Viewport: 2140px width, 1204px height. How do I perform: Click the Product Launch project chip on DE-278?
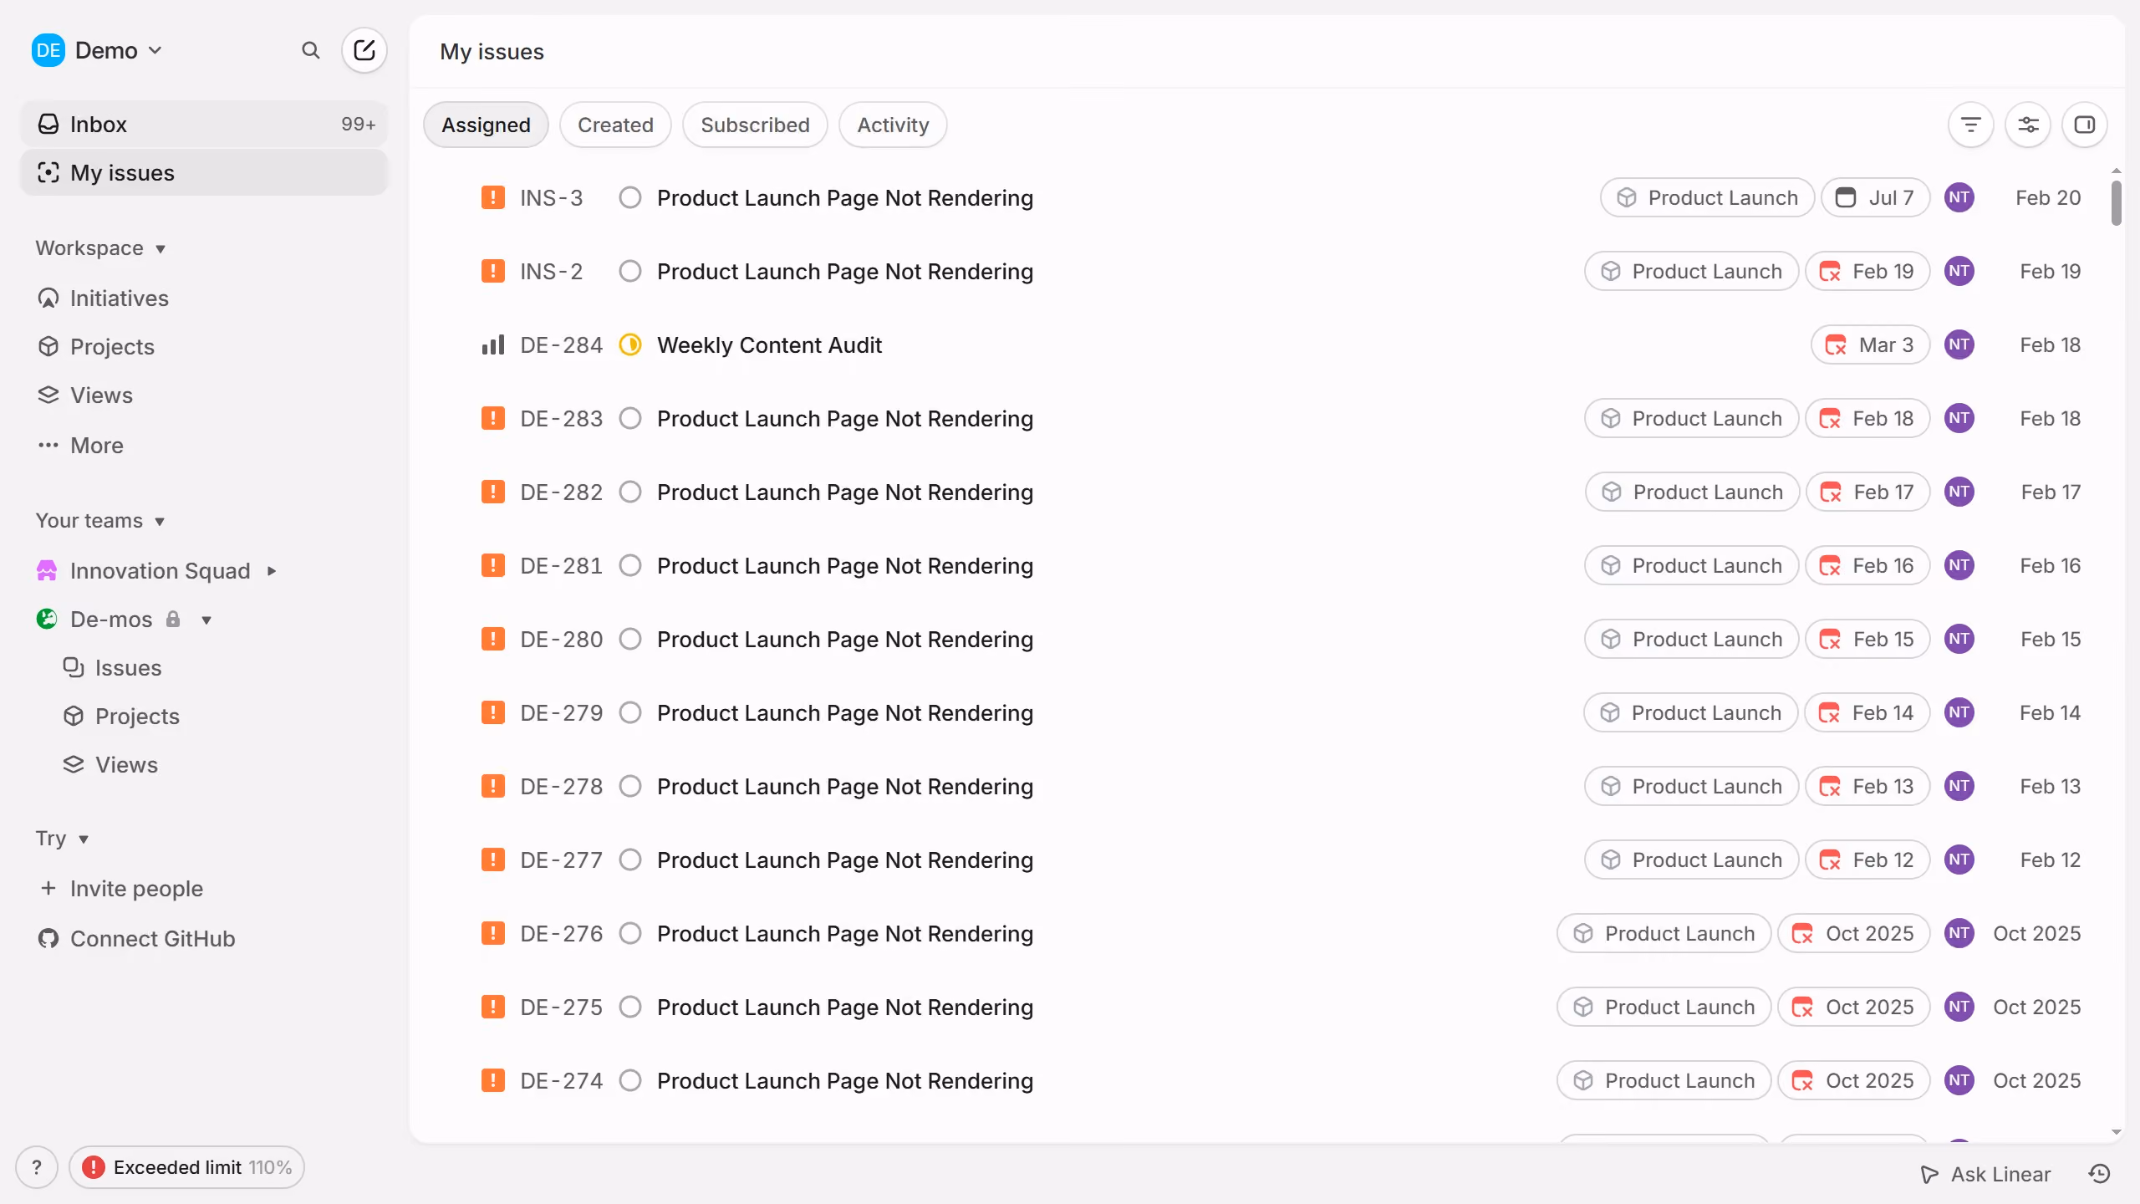1692,787
